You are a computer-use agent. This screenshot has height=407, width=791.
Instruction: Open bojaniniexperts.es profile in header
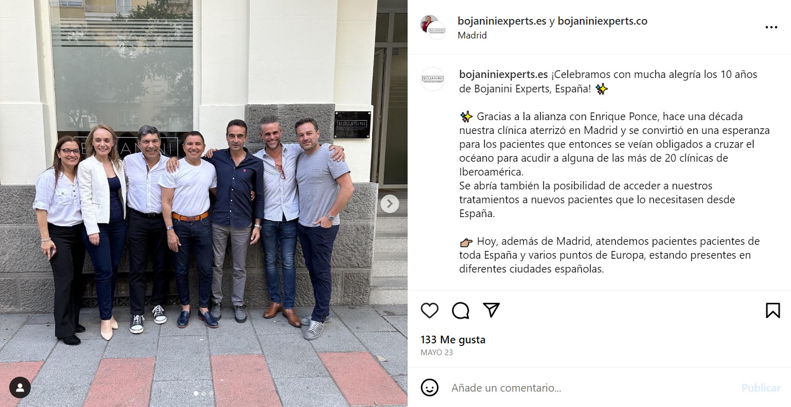(x=502, y=21)
